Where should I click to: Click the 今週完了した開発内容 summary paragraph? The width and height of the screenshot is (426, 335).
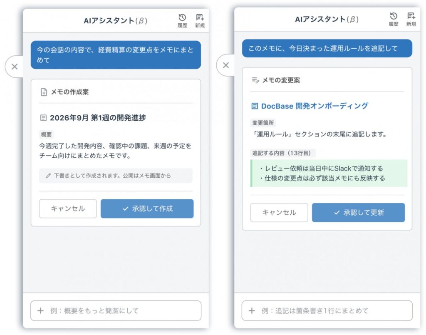(x=116, y=151)
